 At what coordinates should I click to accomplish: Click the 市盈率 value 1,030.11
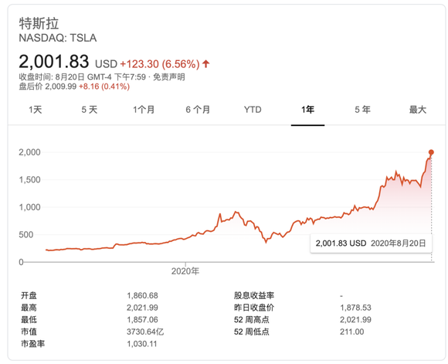pos(142,344)
